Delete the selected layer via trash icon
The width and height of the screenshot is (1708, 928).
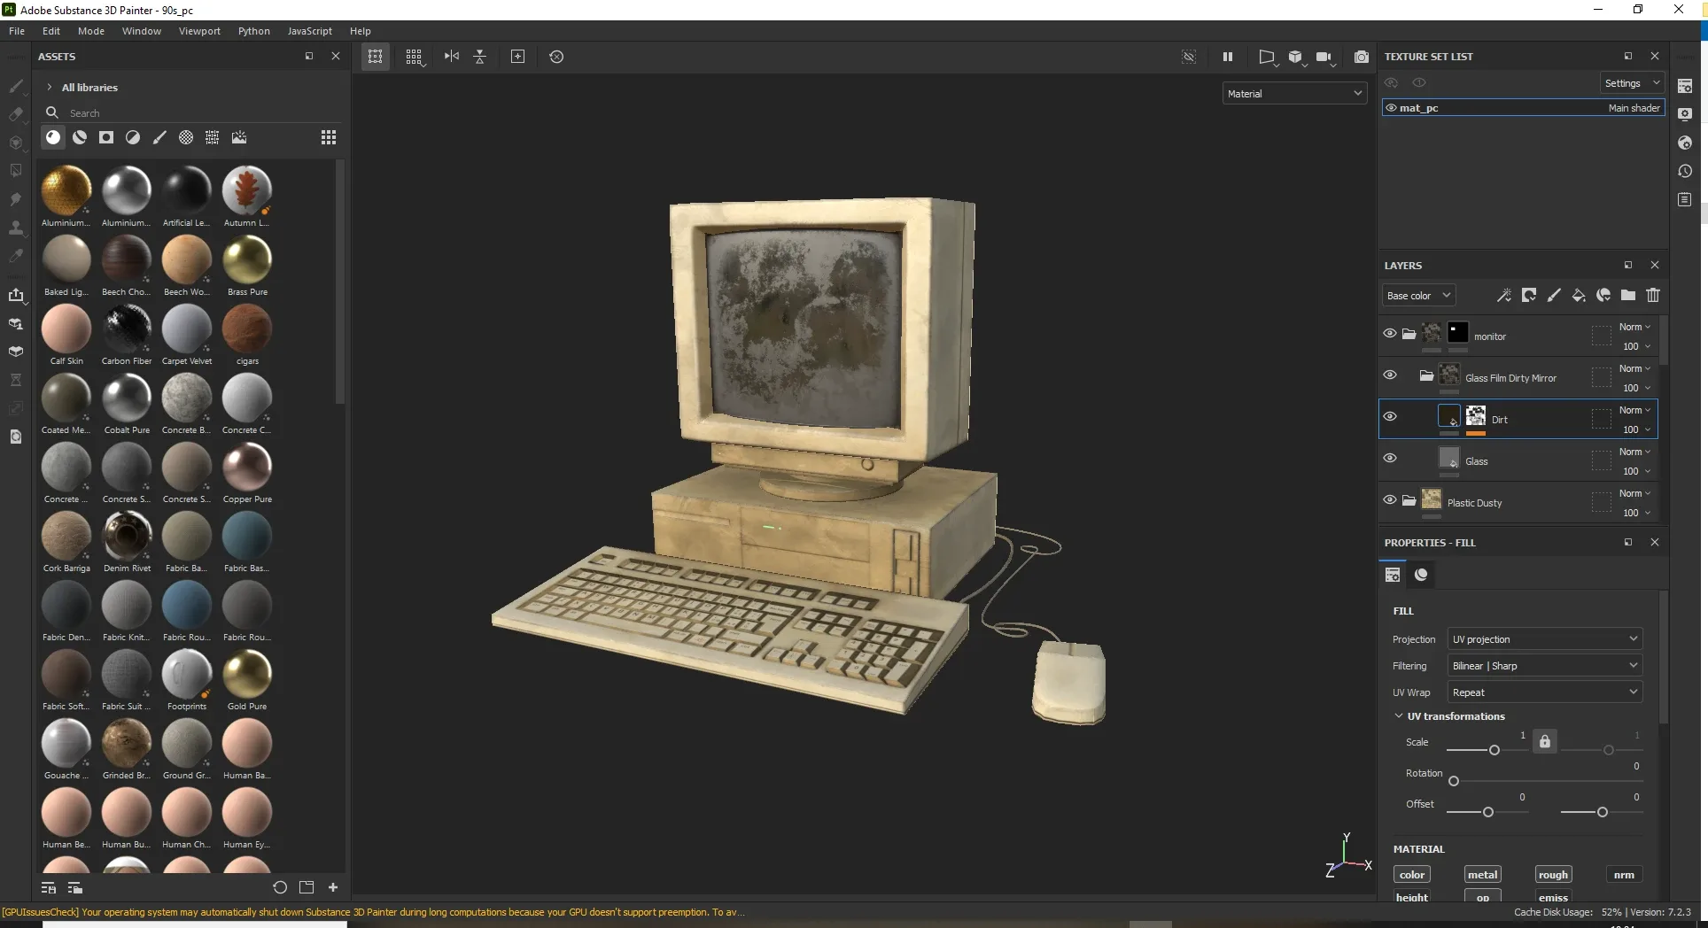tap(1653, 295)
